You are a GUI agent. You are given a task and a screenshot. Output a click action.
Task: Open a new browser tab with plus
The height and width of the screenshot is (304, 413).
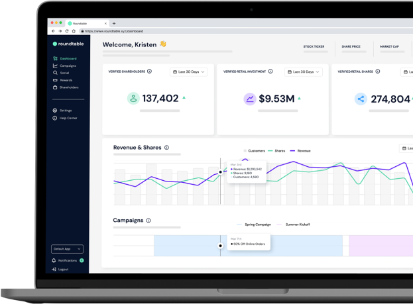pos(114,23)
